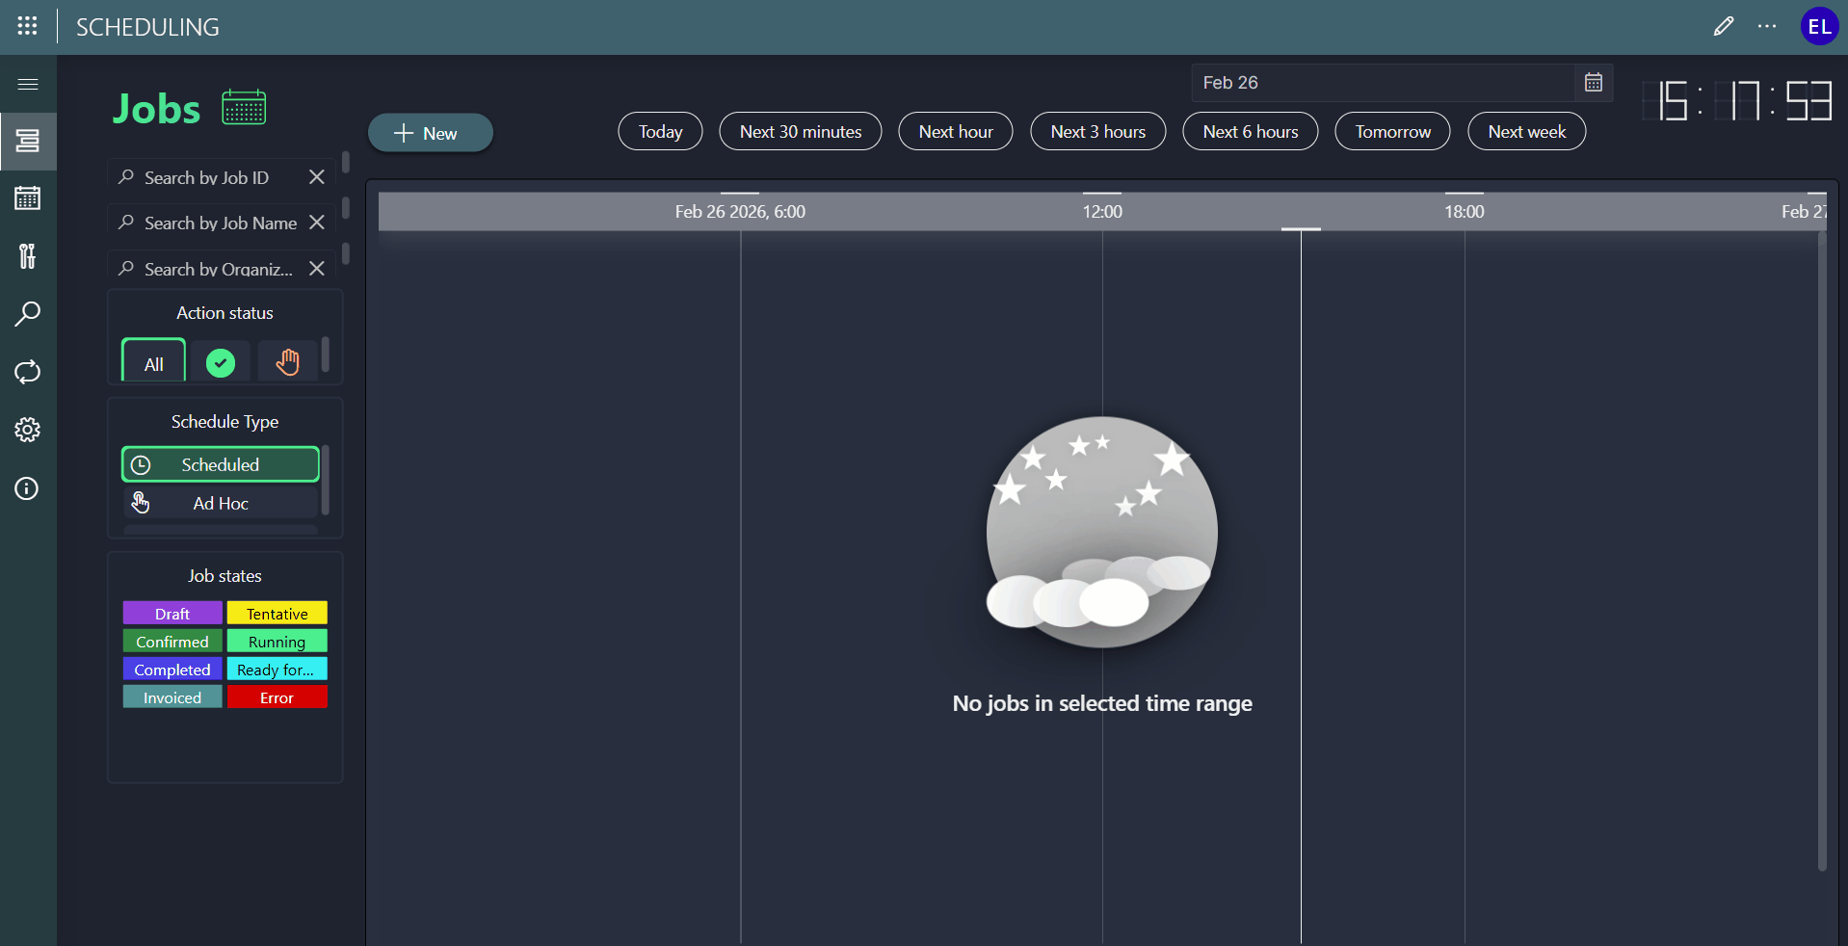Click the Search by Job Name field

click(x=219, y=223)
